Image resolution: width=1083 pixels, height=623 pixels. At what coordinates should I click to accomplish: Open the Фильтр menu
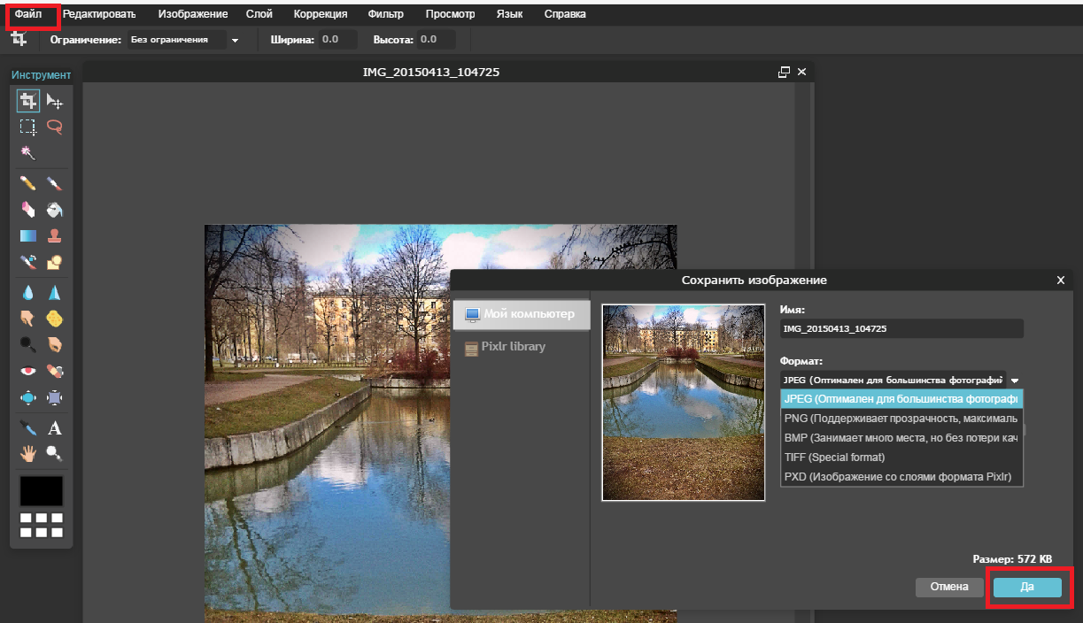[x=385, y=14]
